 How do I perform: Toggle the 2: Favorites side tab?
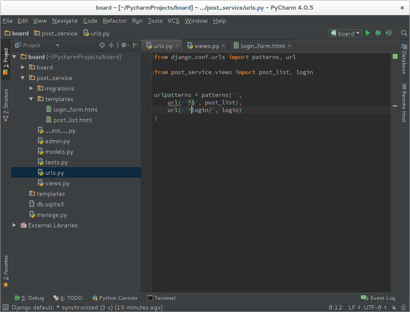pos(6,271)
